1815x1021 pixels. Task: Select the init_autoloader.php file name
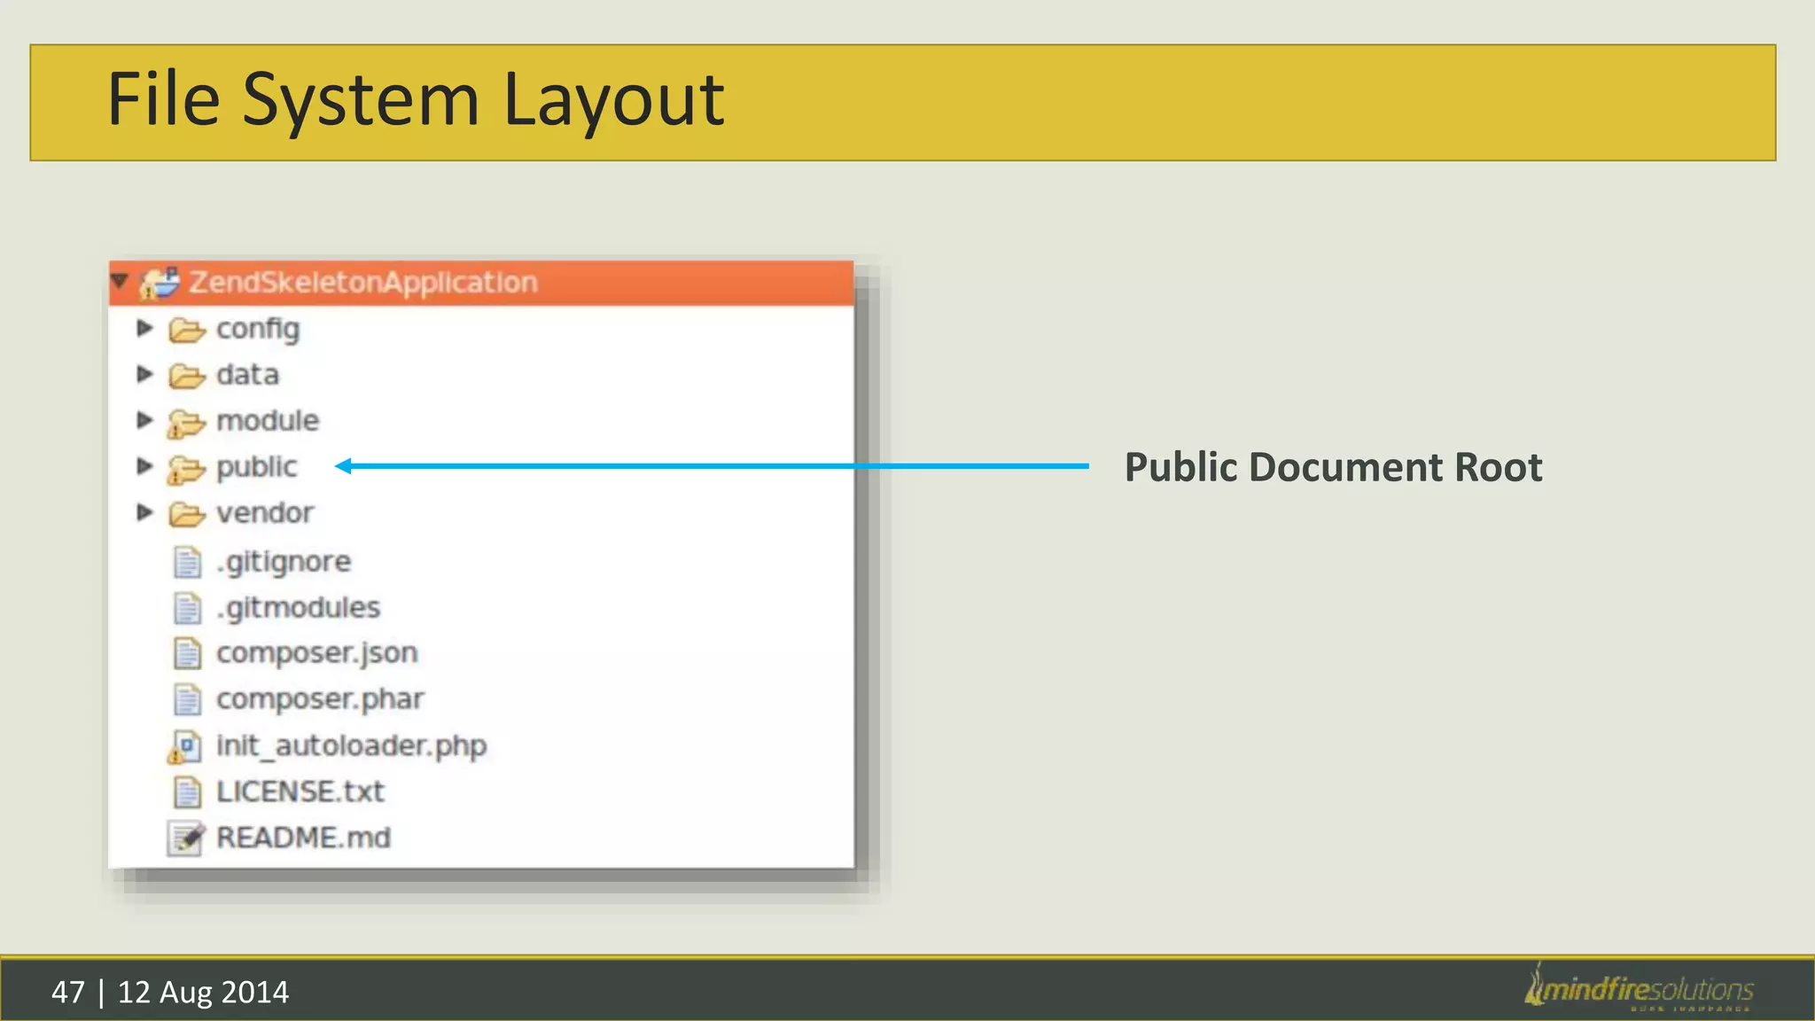click(352, 746)
